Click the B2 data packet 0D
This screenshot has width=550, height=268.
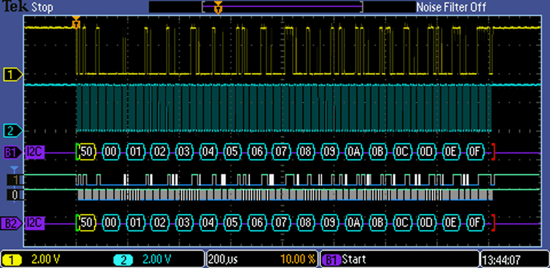coord(426,222)
